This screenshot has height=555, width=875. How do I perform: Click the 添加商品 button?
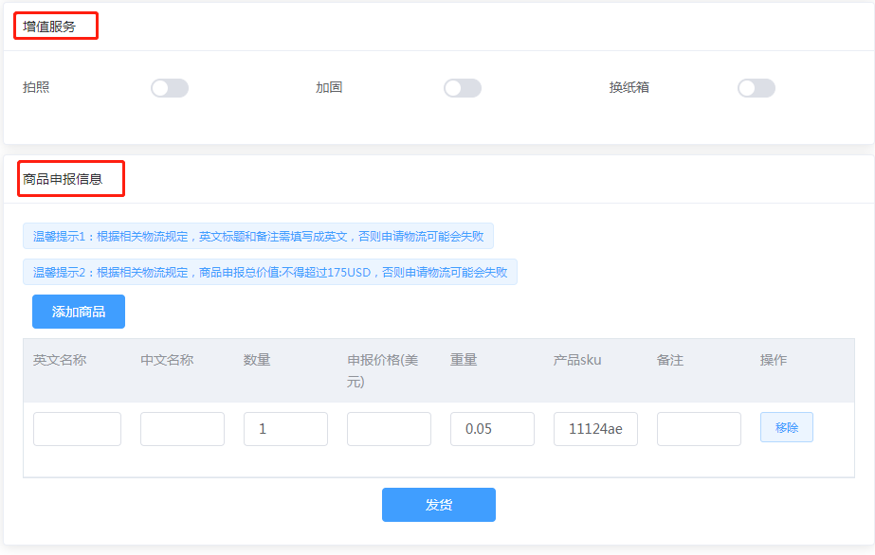79,312
